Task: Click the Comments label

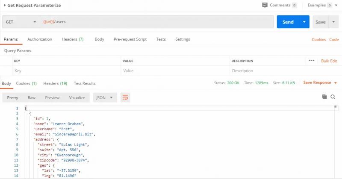Action: [280, 5]
